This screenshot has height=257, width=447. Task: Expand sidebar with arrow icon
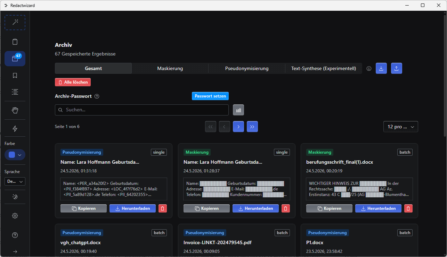(15, 251)
